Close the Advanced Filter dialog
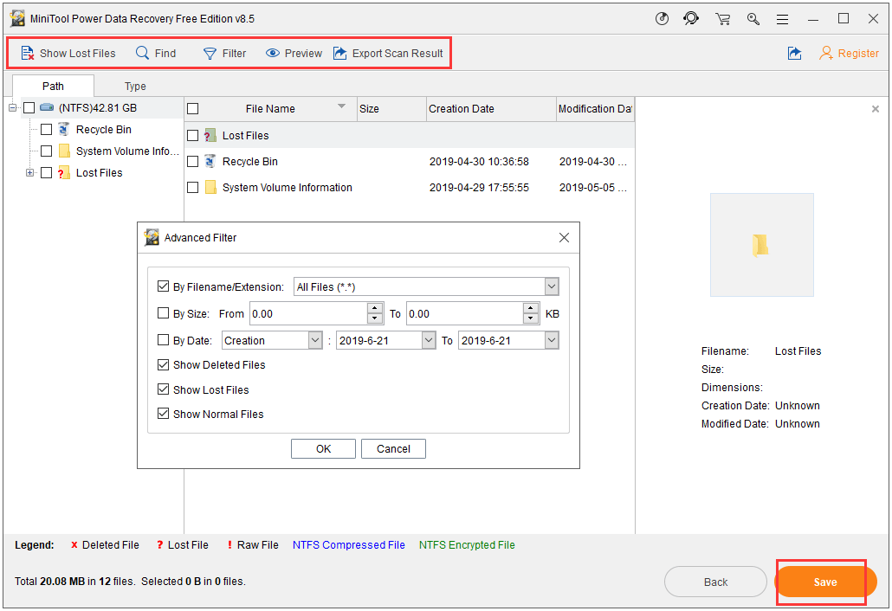The height and width of the screenshot is (611, 892). (x=564, y=238)
